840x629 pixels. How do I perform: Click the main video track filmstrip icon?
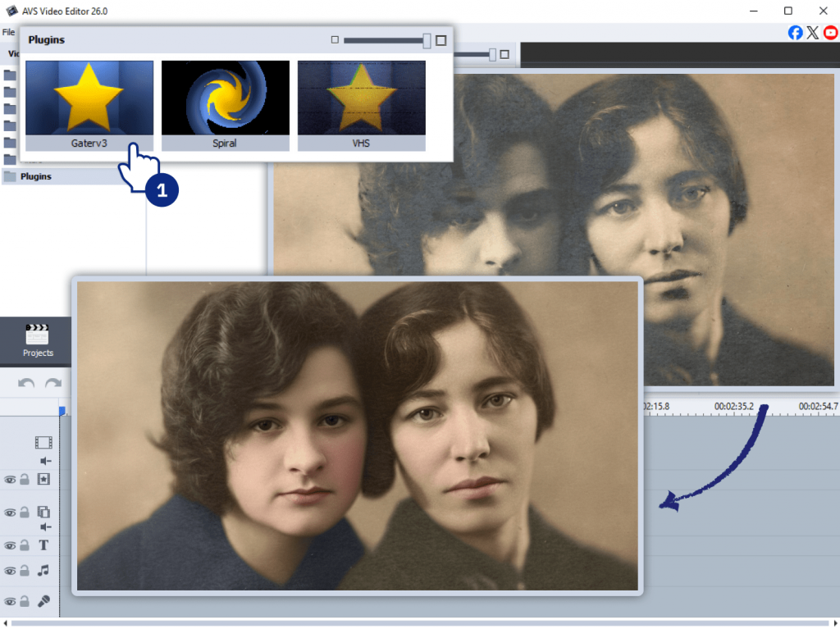[43, 443]
